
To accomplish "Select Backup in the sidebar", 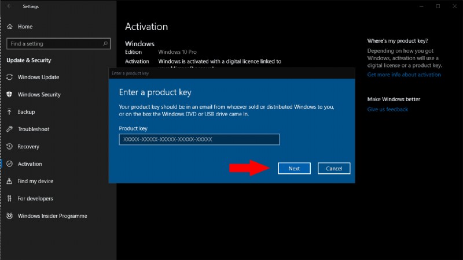I will pyautogui.click(x=26, y=112).
